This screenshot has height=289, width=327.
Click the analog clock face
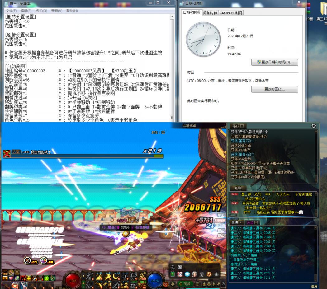[x=203, y=39]
